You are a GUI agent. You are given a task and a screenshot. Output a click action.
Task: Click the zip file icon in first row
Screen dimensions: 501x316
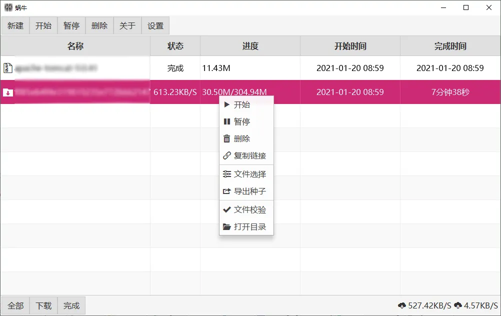pos(7,67)
